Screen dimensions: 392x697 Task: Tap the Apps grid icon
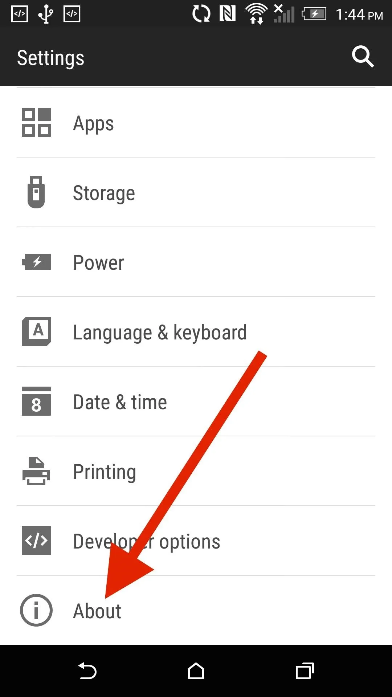36,122
